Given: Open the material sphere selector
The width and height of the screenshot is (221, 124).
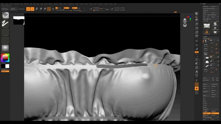Looking at the screenshot, I should tap(6, 49).
